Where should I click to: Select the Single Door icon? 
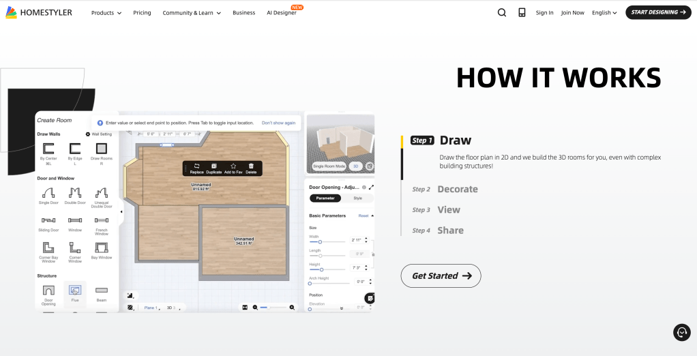(x=48, y=194)
